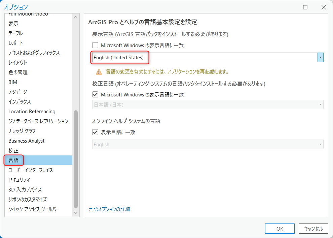This screenshot has width=333, height=238.
Task: Click the yellow warning icon about restarting
Action: pos(99,72)
